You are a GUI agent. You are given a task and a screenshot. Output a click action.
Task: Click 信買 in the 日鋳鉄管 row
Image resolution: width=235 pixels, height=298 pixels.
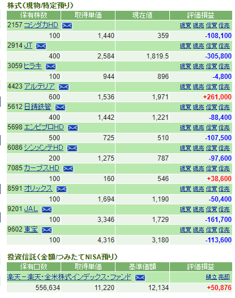pos(211,107)
